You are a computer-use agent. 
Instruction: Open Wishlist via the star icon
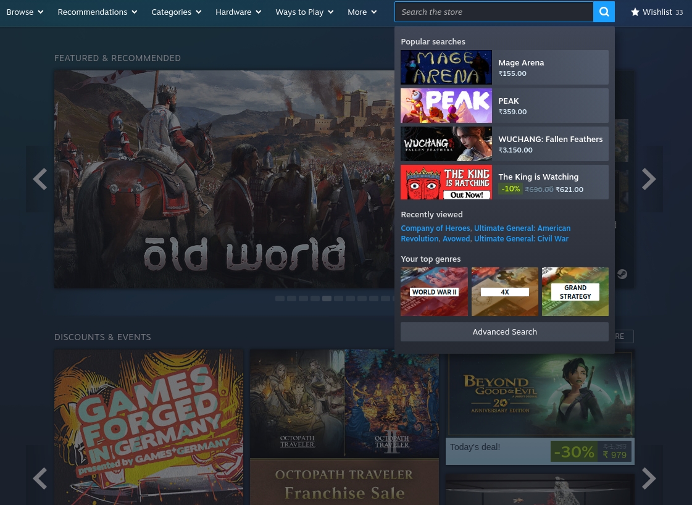click(x=635, y=12)
